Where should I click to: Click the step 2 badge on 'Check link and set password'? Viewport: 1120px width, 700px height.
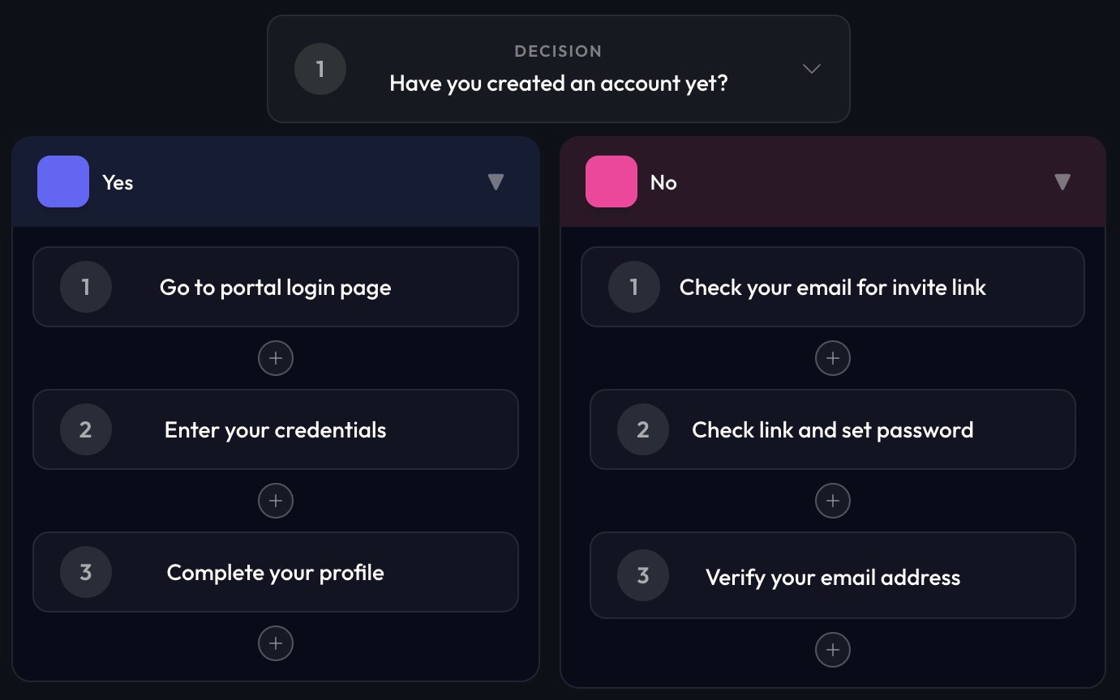coord(642,429)
